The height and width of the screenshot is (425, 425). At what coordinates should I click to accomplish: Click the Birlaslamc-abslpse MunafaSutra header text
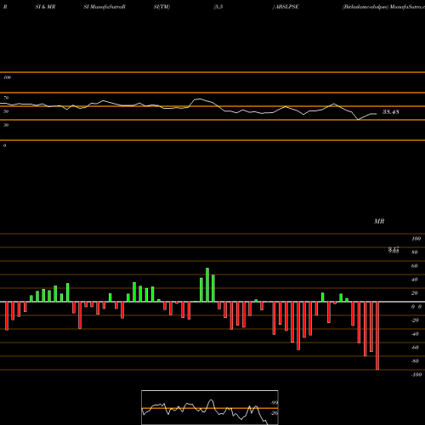383,7
